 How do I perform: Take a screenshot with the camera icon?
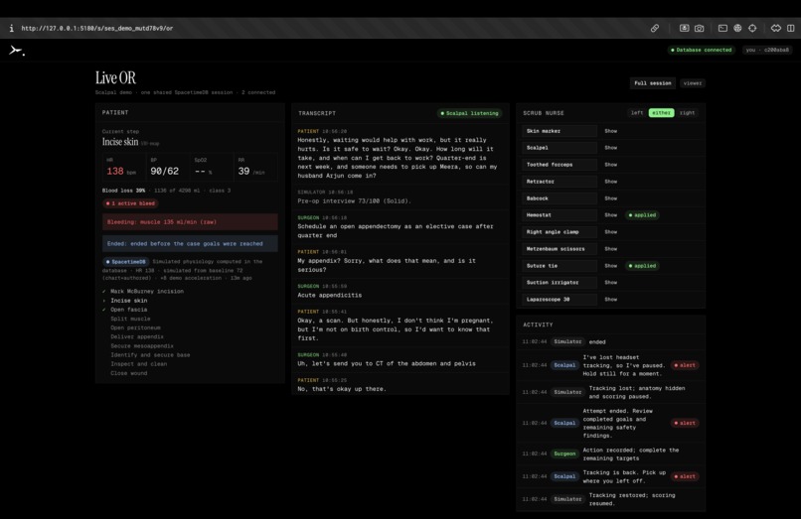(699, 29)
